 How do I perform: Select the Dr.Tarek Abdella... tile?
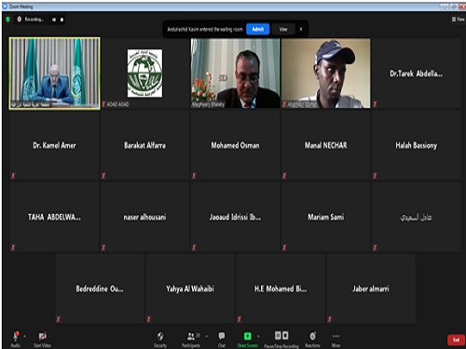[417, 74]
